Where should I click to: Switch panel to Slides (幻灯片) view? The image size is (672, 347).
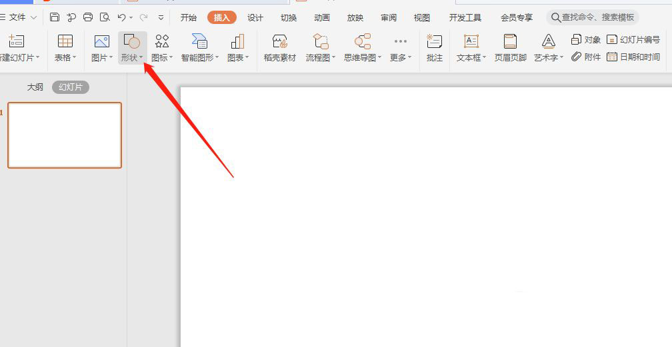tap(71, 87)
